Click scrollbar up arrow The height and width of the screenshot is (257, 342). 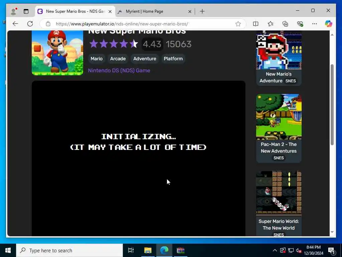point(332,35)
